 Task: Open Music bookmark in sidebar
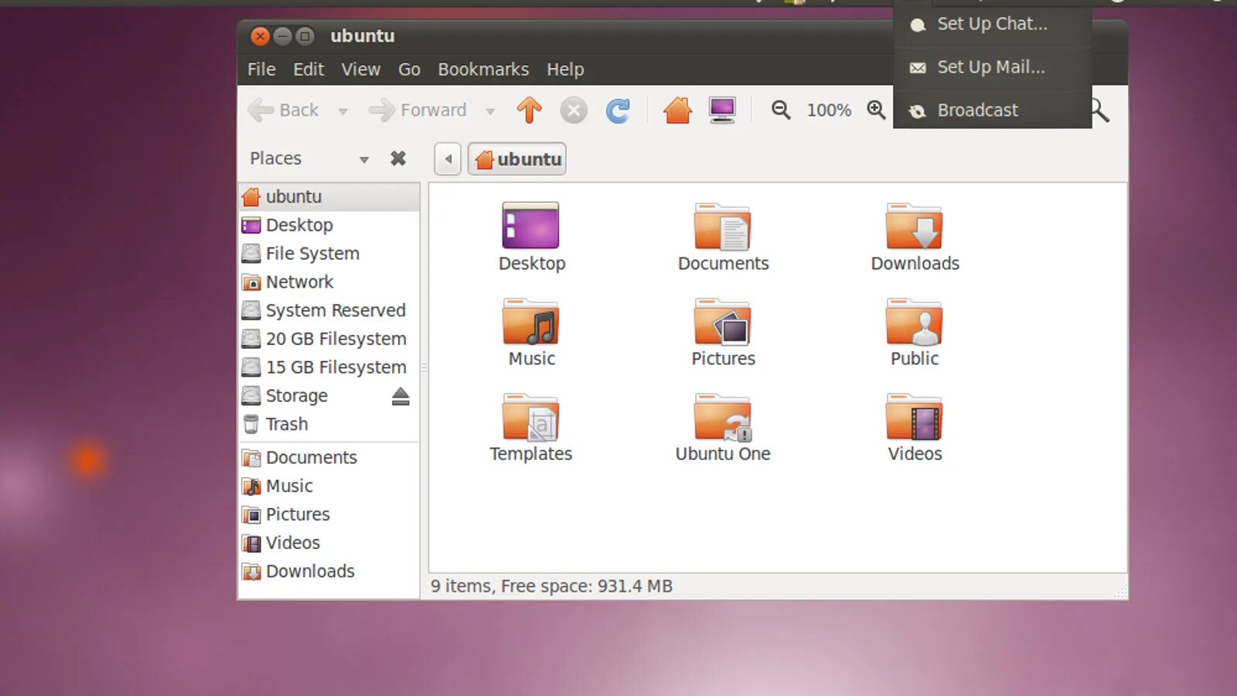click(329, 486)
